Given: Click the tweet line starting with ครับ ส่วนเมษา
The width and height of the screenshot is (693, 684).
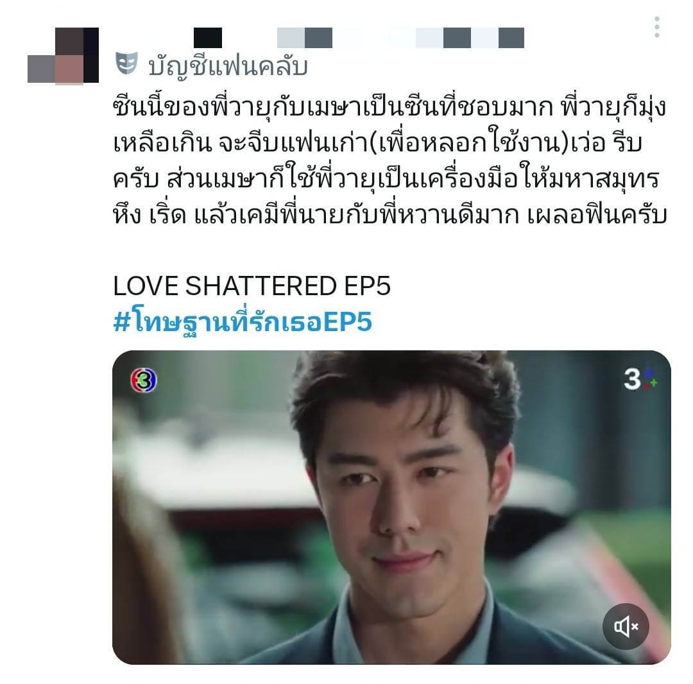Looking at the screenshot, I should (x=386, y=180).
